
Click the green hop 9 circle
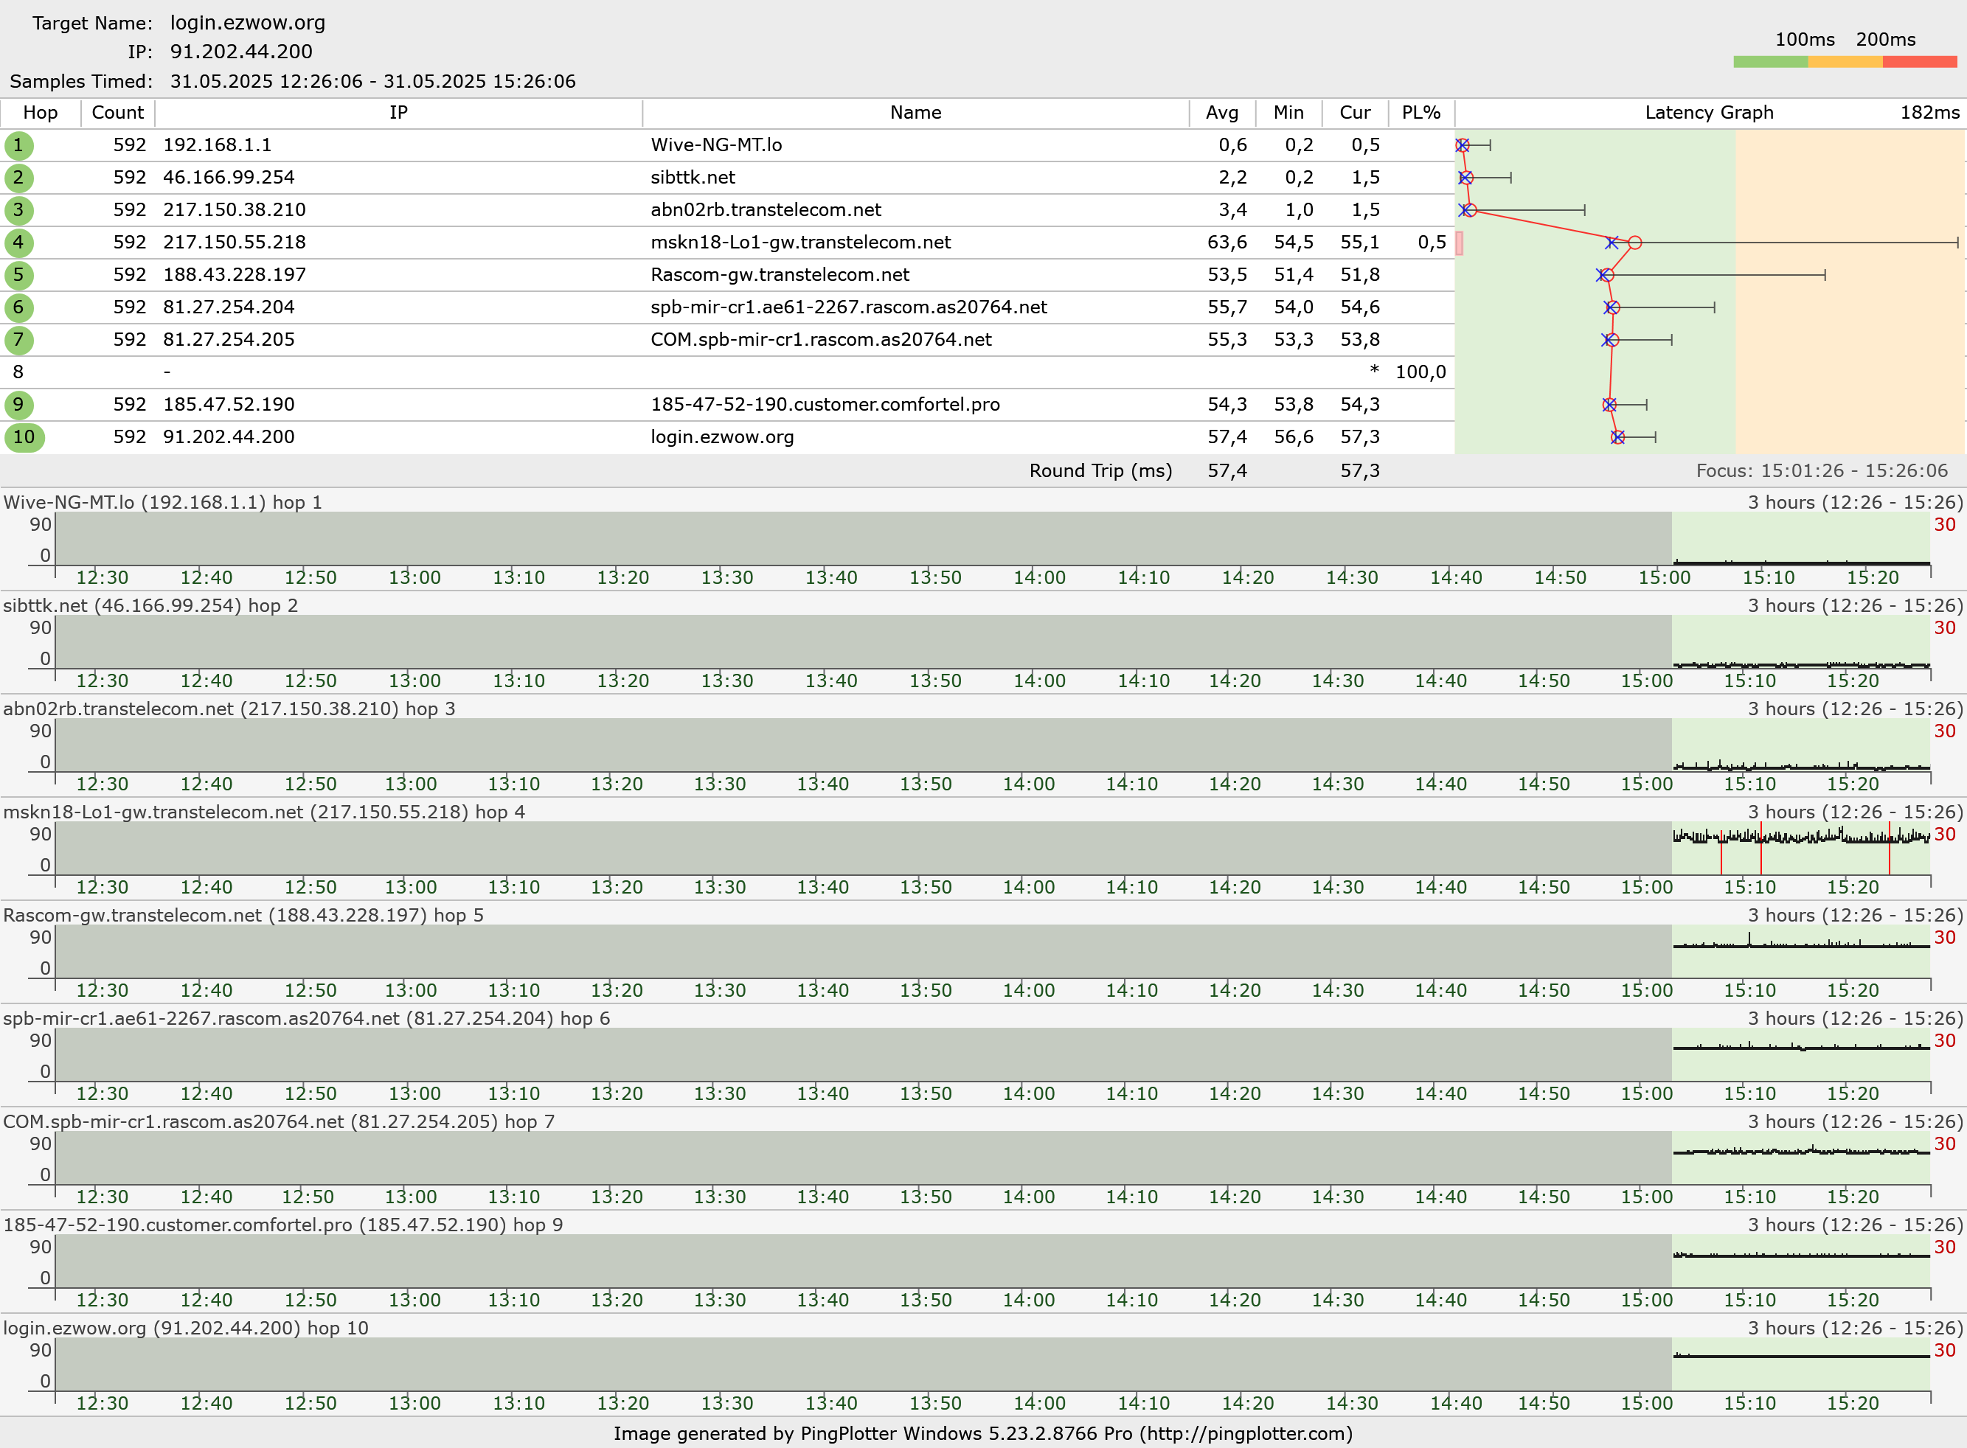18,405
